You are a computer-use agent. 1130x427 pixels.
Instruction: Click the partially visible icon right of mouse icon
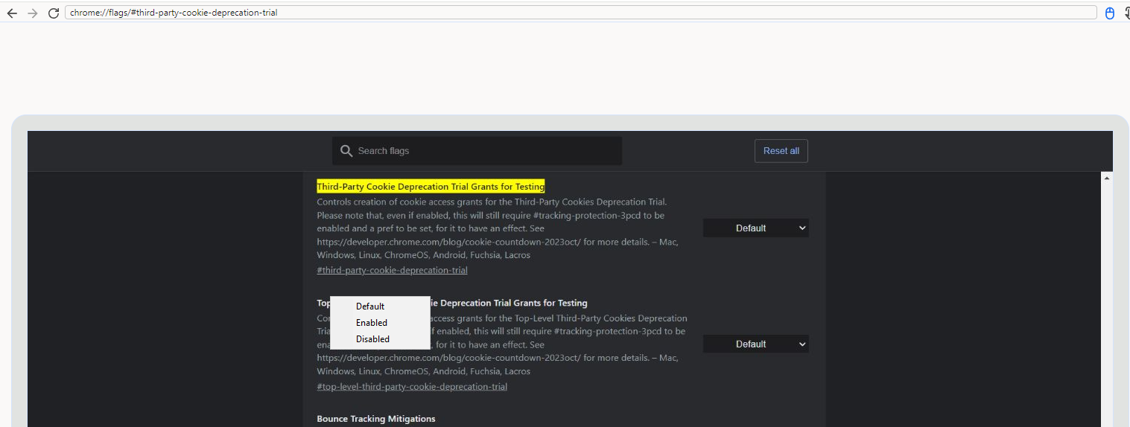1126,13
